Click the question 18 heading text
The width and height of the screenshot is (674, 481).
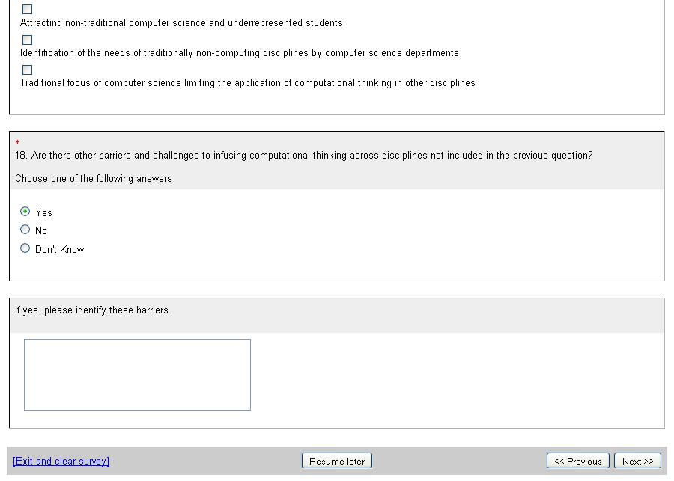pyautogui.click(x=303, y=156)
